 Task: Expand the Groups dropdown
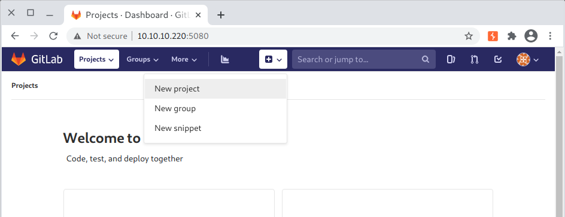tap(142, 59)
